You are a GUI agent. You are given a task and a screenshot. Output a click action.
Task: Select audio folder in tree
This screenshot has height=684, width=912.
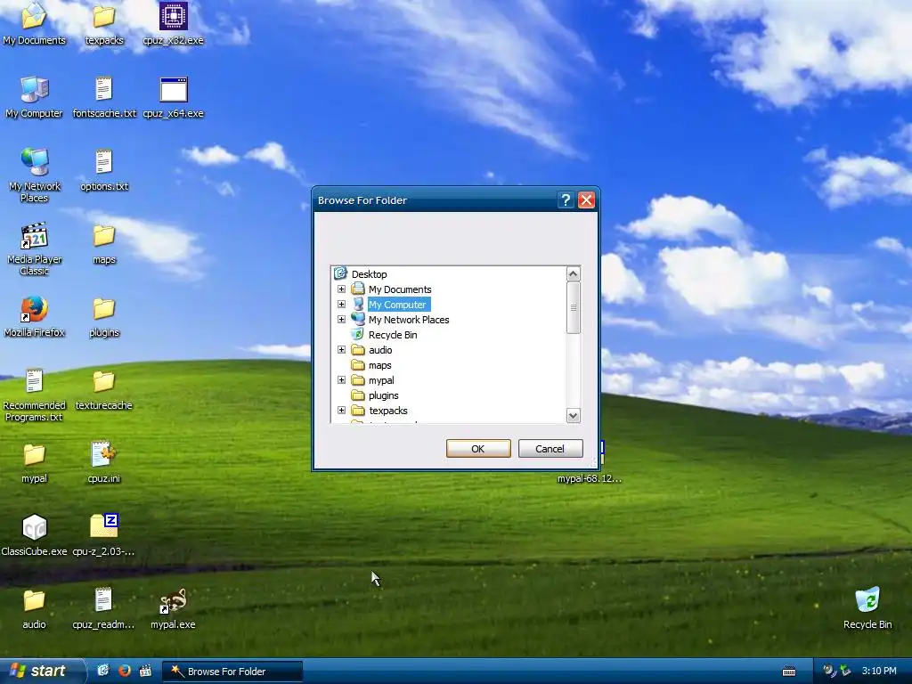[x=380, y=349]
